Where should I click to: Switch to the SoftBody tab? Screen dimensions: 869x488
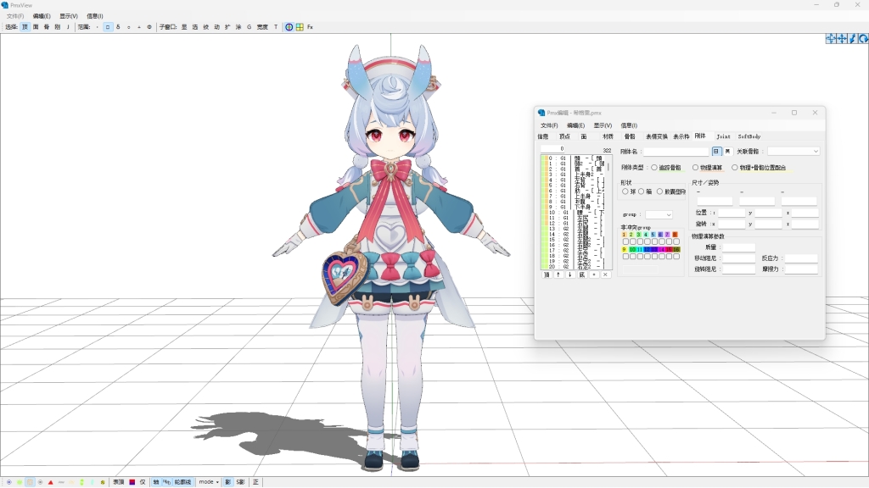(x=749, y=136)
